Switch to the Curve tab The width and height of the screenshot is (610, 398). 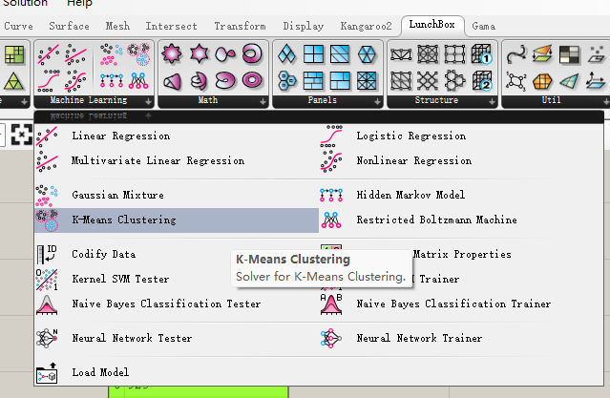[18, 26]
